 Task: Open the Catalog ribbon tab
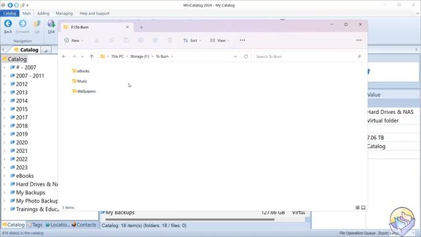click(10, 13)
